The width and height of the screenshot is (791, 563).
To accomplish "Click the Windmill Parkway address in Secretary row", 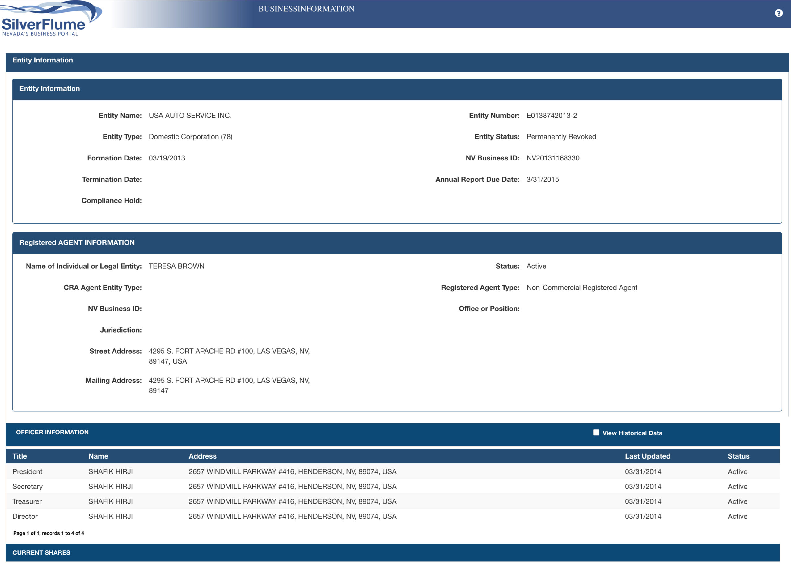I will pos(292,486).
